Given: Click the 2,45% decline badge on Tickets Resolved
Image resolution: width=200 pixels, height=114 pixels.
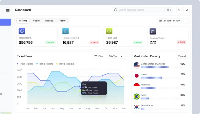Looking at the screenshot, I should (x=94, y=42).
